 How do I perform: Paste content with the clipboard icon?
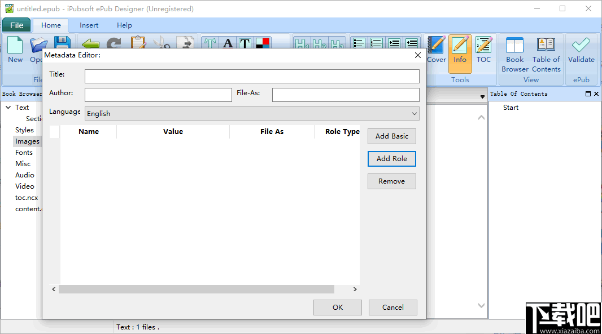click(138, 42)
